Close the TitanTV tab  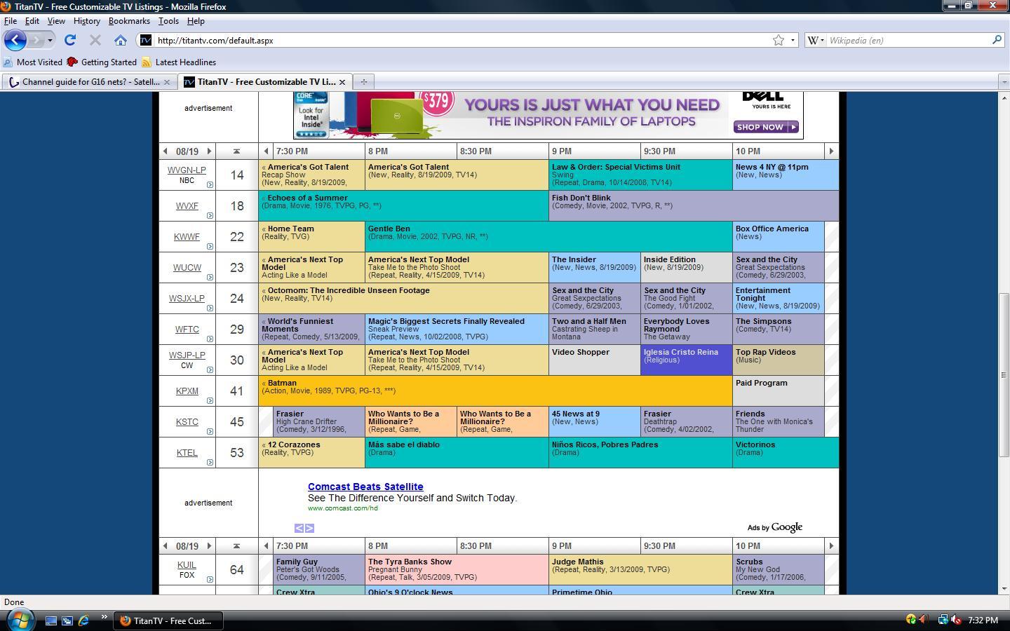click(342, 82)
